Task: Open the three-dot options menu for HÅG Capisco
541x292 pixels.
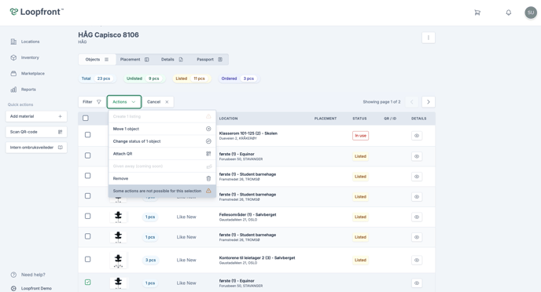Action: tap(429, 38)
